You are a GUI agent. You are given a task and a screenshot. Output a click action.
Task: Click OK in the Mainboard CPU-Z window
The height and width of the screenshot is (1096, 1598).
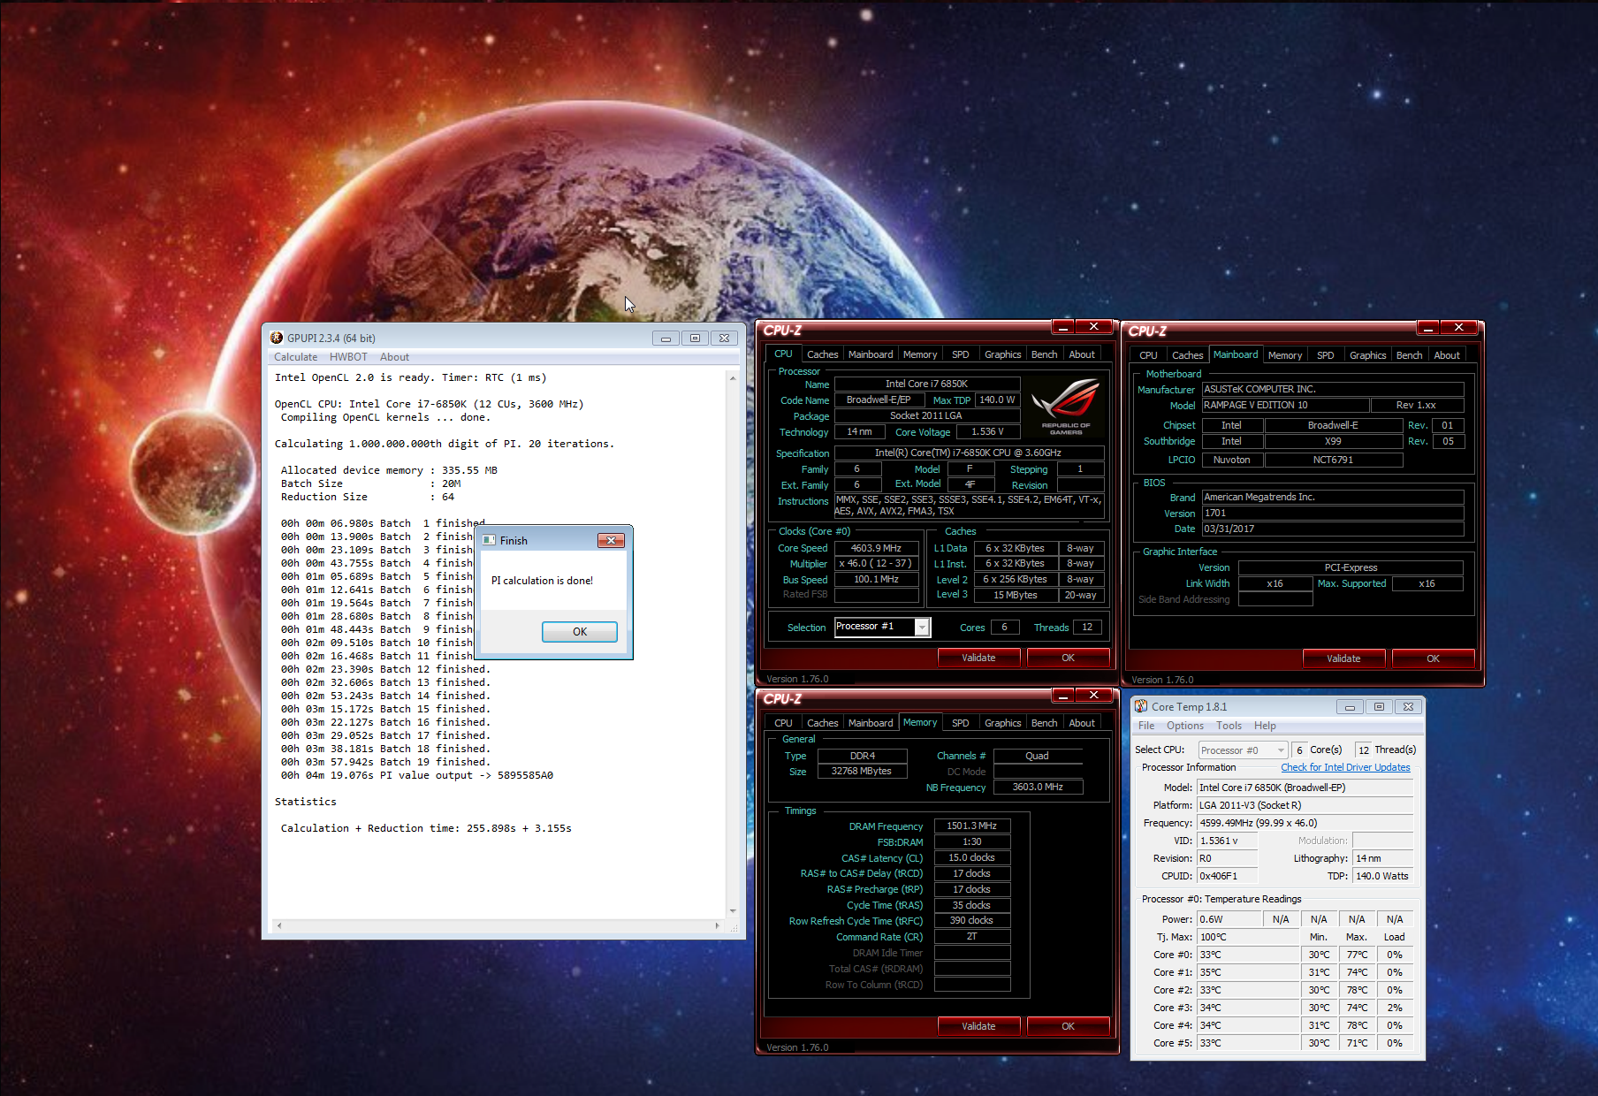[x=1433, y=658]
